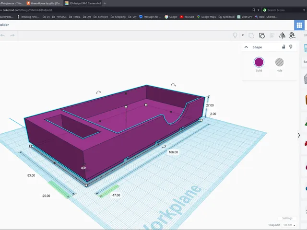Open the Settings button near the workplane
The height and width of the screenshot is (230, 307).
pyautogui.click(x=287, y=218)
